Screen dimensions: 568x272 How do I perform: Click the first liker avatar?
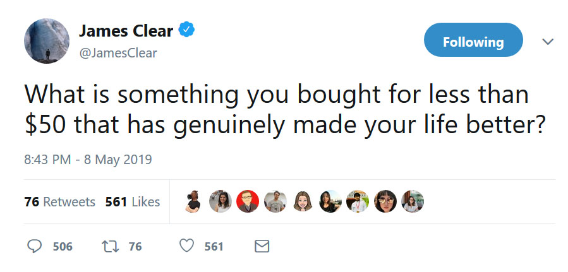[193, 201]
